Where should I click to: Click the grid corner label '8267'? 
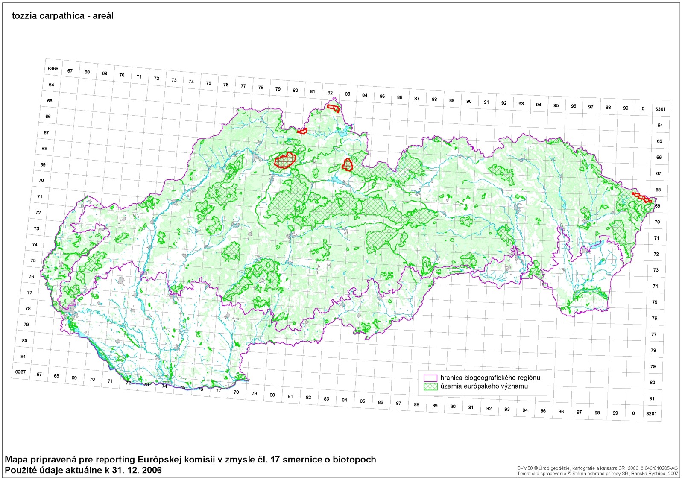(x=20, y=372)
